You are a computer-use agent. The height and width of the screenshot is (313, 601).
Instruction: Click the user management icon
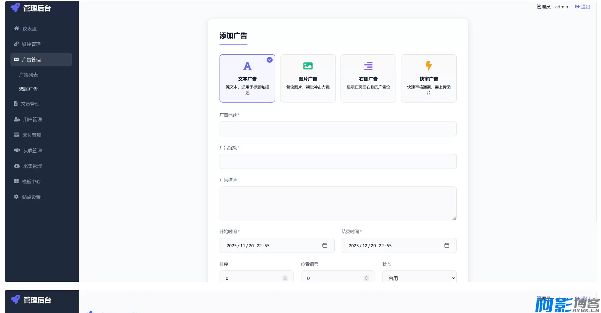coord(17,119)
